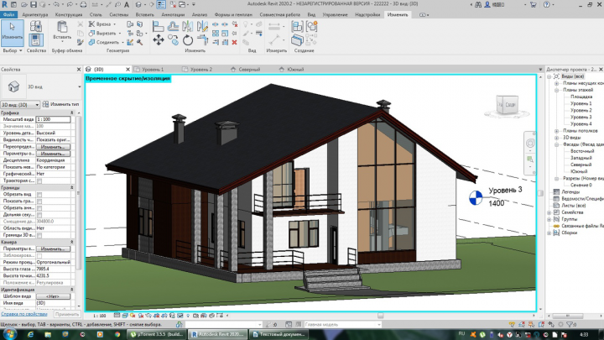
Task: Click the Copy tool icon
Action: tap(174, 40)
